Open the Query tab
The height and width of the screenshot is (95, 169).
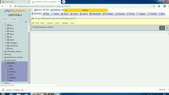[x=65, y=14]
